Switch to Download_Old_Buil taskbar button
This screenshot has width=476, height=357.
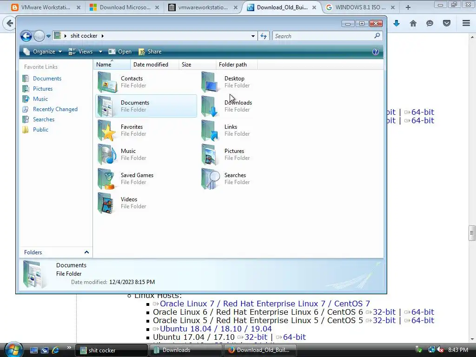tap(261, 350)
